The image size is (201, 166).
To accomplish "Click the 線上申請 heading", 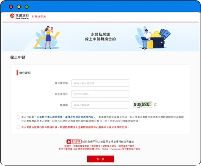I will [x=18, y=57].
